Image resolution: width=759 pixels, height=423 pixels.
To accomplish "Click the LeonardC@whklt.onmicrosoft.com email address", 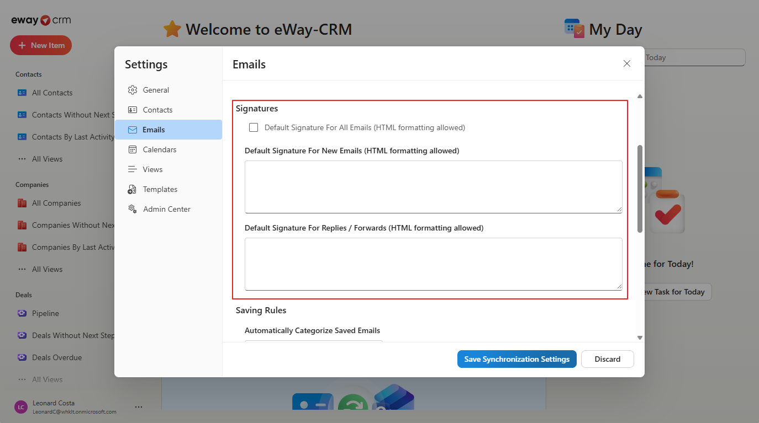I will pos(75,412).
